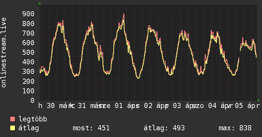262x137 pixels.
Task: Click the 100 y-axis label
Action: click(x=28, y=91)
